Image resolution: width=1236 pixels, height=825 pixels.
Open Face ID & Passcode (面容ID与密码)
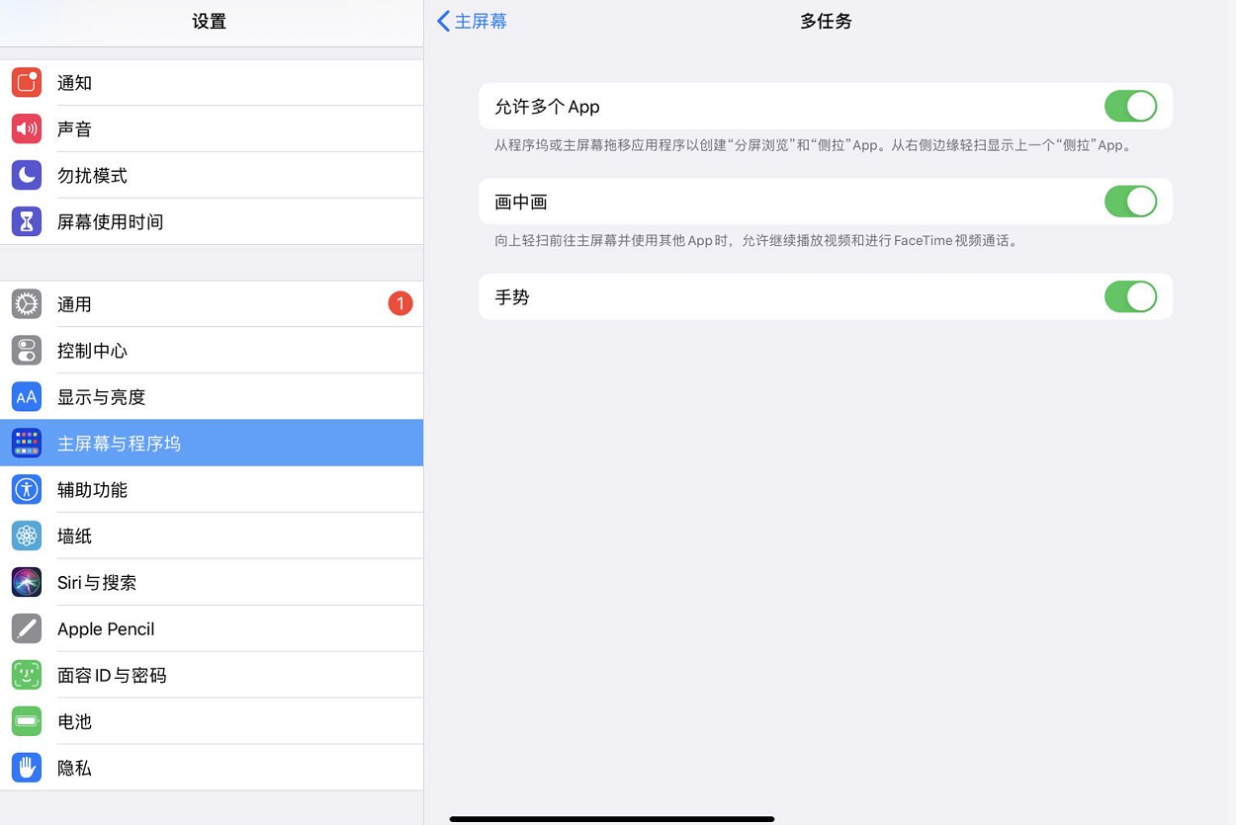(114, 675)
